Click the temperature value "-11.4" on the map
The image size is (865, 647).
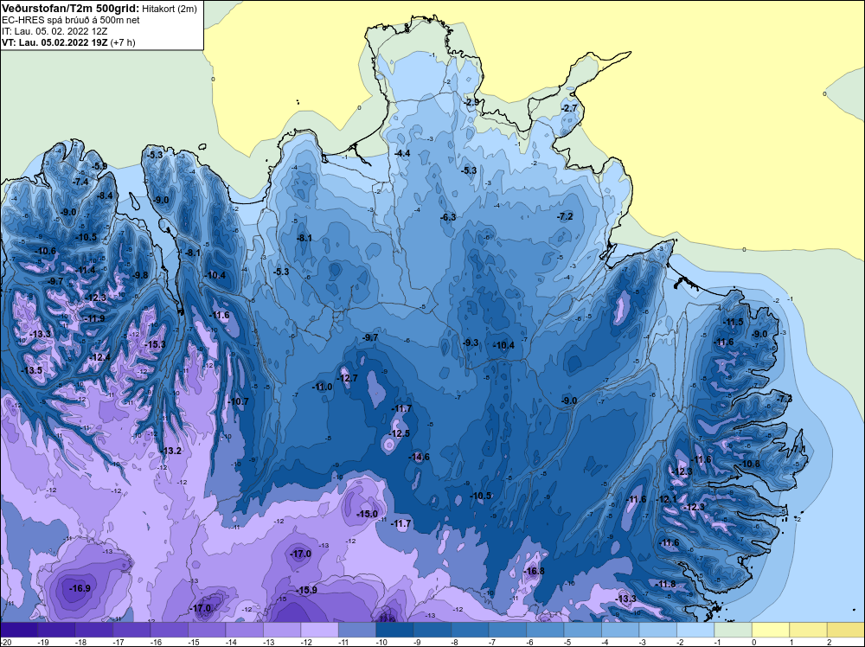[85, 270]
